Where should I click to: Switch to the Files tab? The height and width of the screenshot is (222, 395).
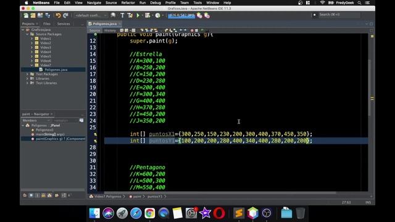tap(47, 23)
